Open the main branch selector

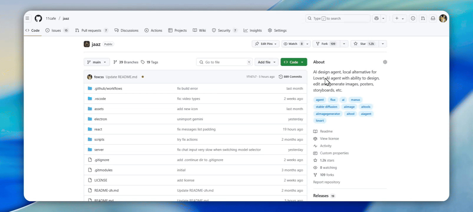97,62
